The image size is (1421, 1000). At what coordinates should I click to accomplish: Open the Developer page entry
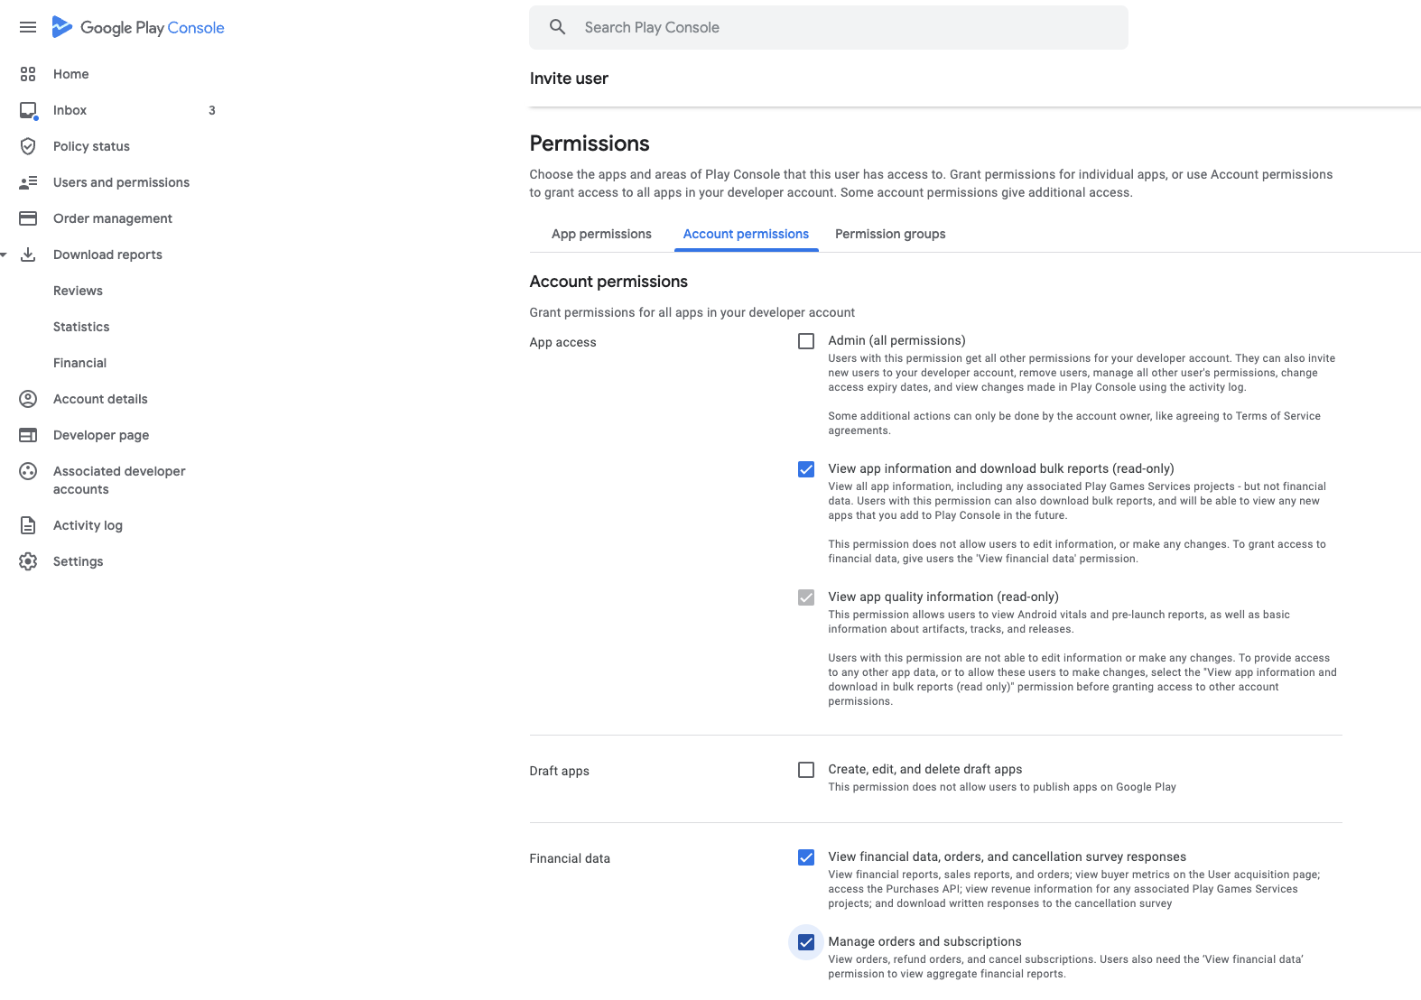pyautogui.click(x=100, y=435)
